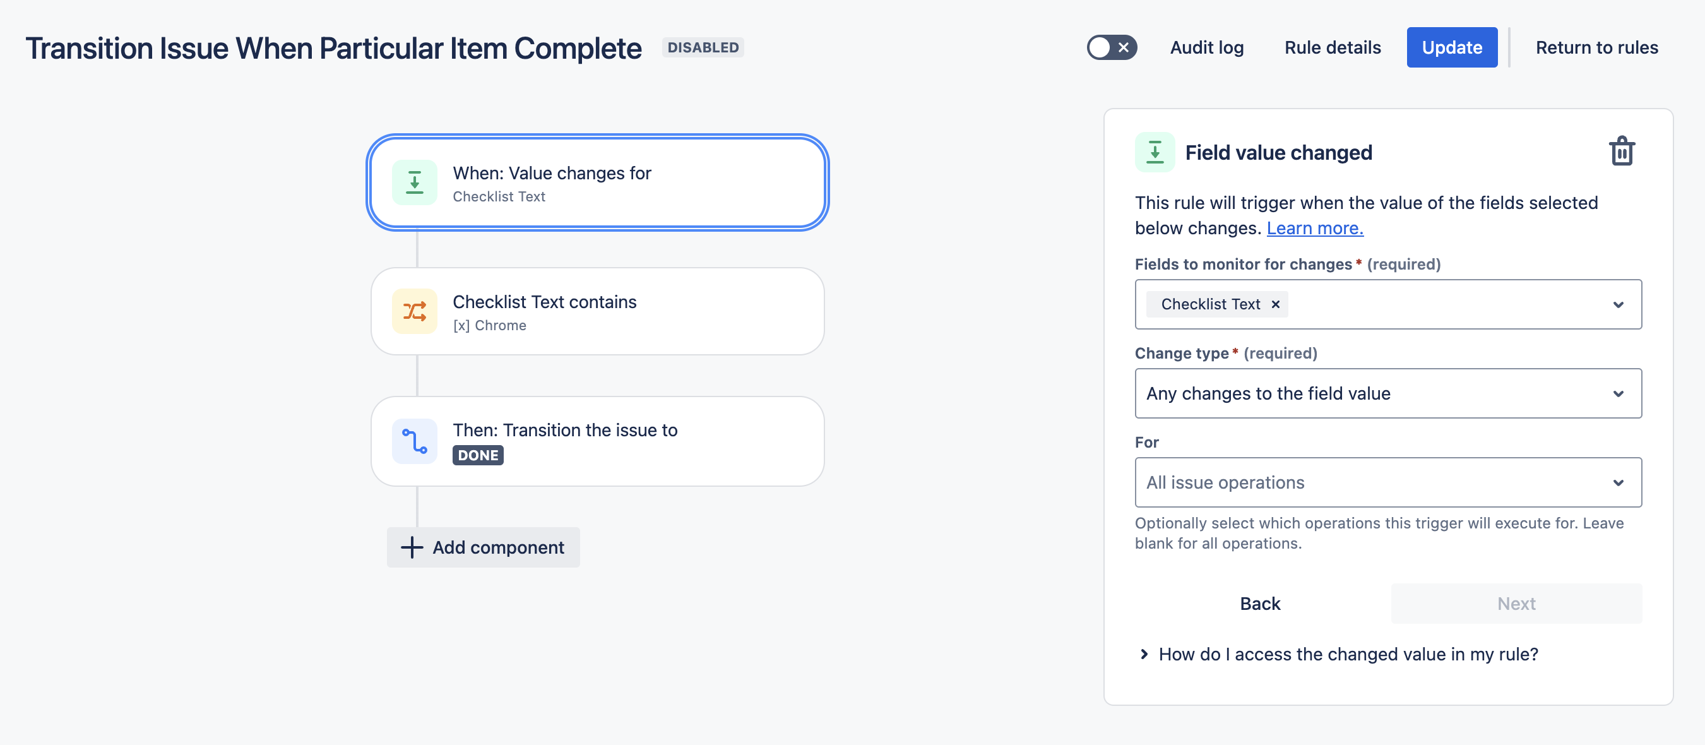Open the For issue operations dropdown
Viewport: 1705px width, 745px height.
click(1387, 482)
